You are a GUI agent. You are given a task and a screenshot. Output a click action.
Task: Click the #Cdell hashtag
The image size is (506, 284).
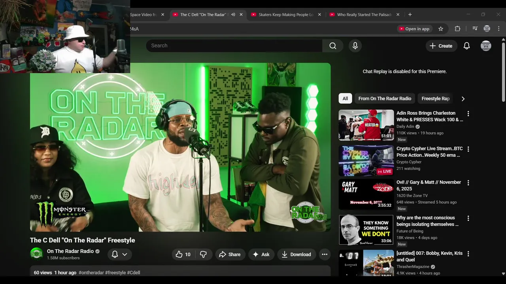(x=134, y=273)
